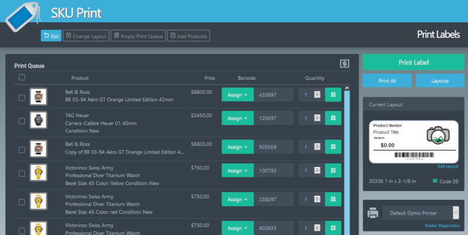Check the checkbox for barcode 403833 row
The width and height of the screenshot is (468, 235).
22,231
